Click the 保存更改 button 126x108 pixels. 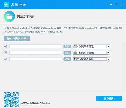click(x=109, y=99)
